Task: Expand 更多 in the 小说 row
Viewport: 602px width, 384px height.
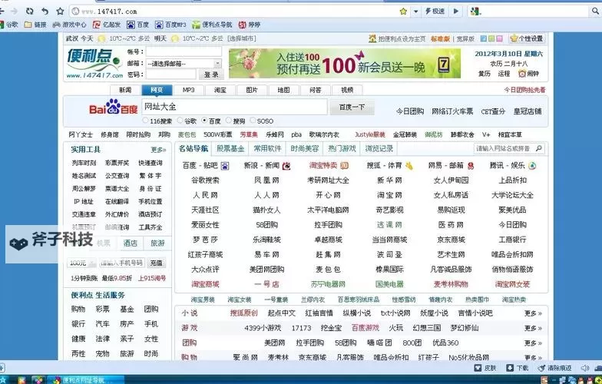Action: tap(533, 313)
